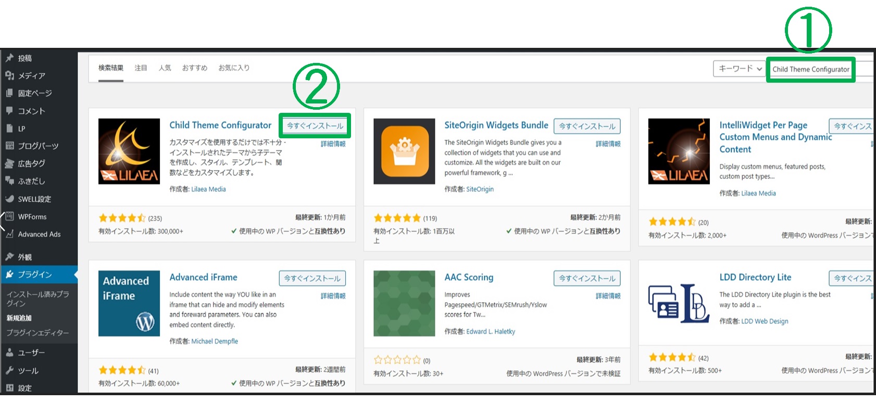Viewport: 876px width, 416px height.
Task: Click the Lilaea Media author link
Action: coord(208,189)
